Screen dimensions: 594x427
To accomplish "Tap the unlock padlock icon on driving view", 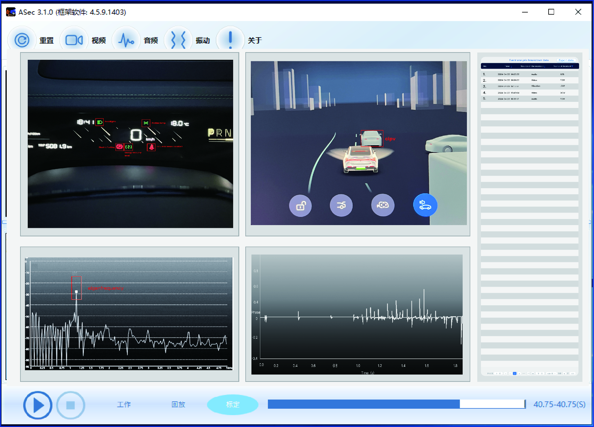I will pyautogui.click(x=301, y=206).
